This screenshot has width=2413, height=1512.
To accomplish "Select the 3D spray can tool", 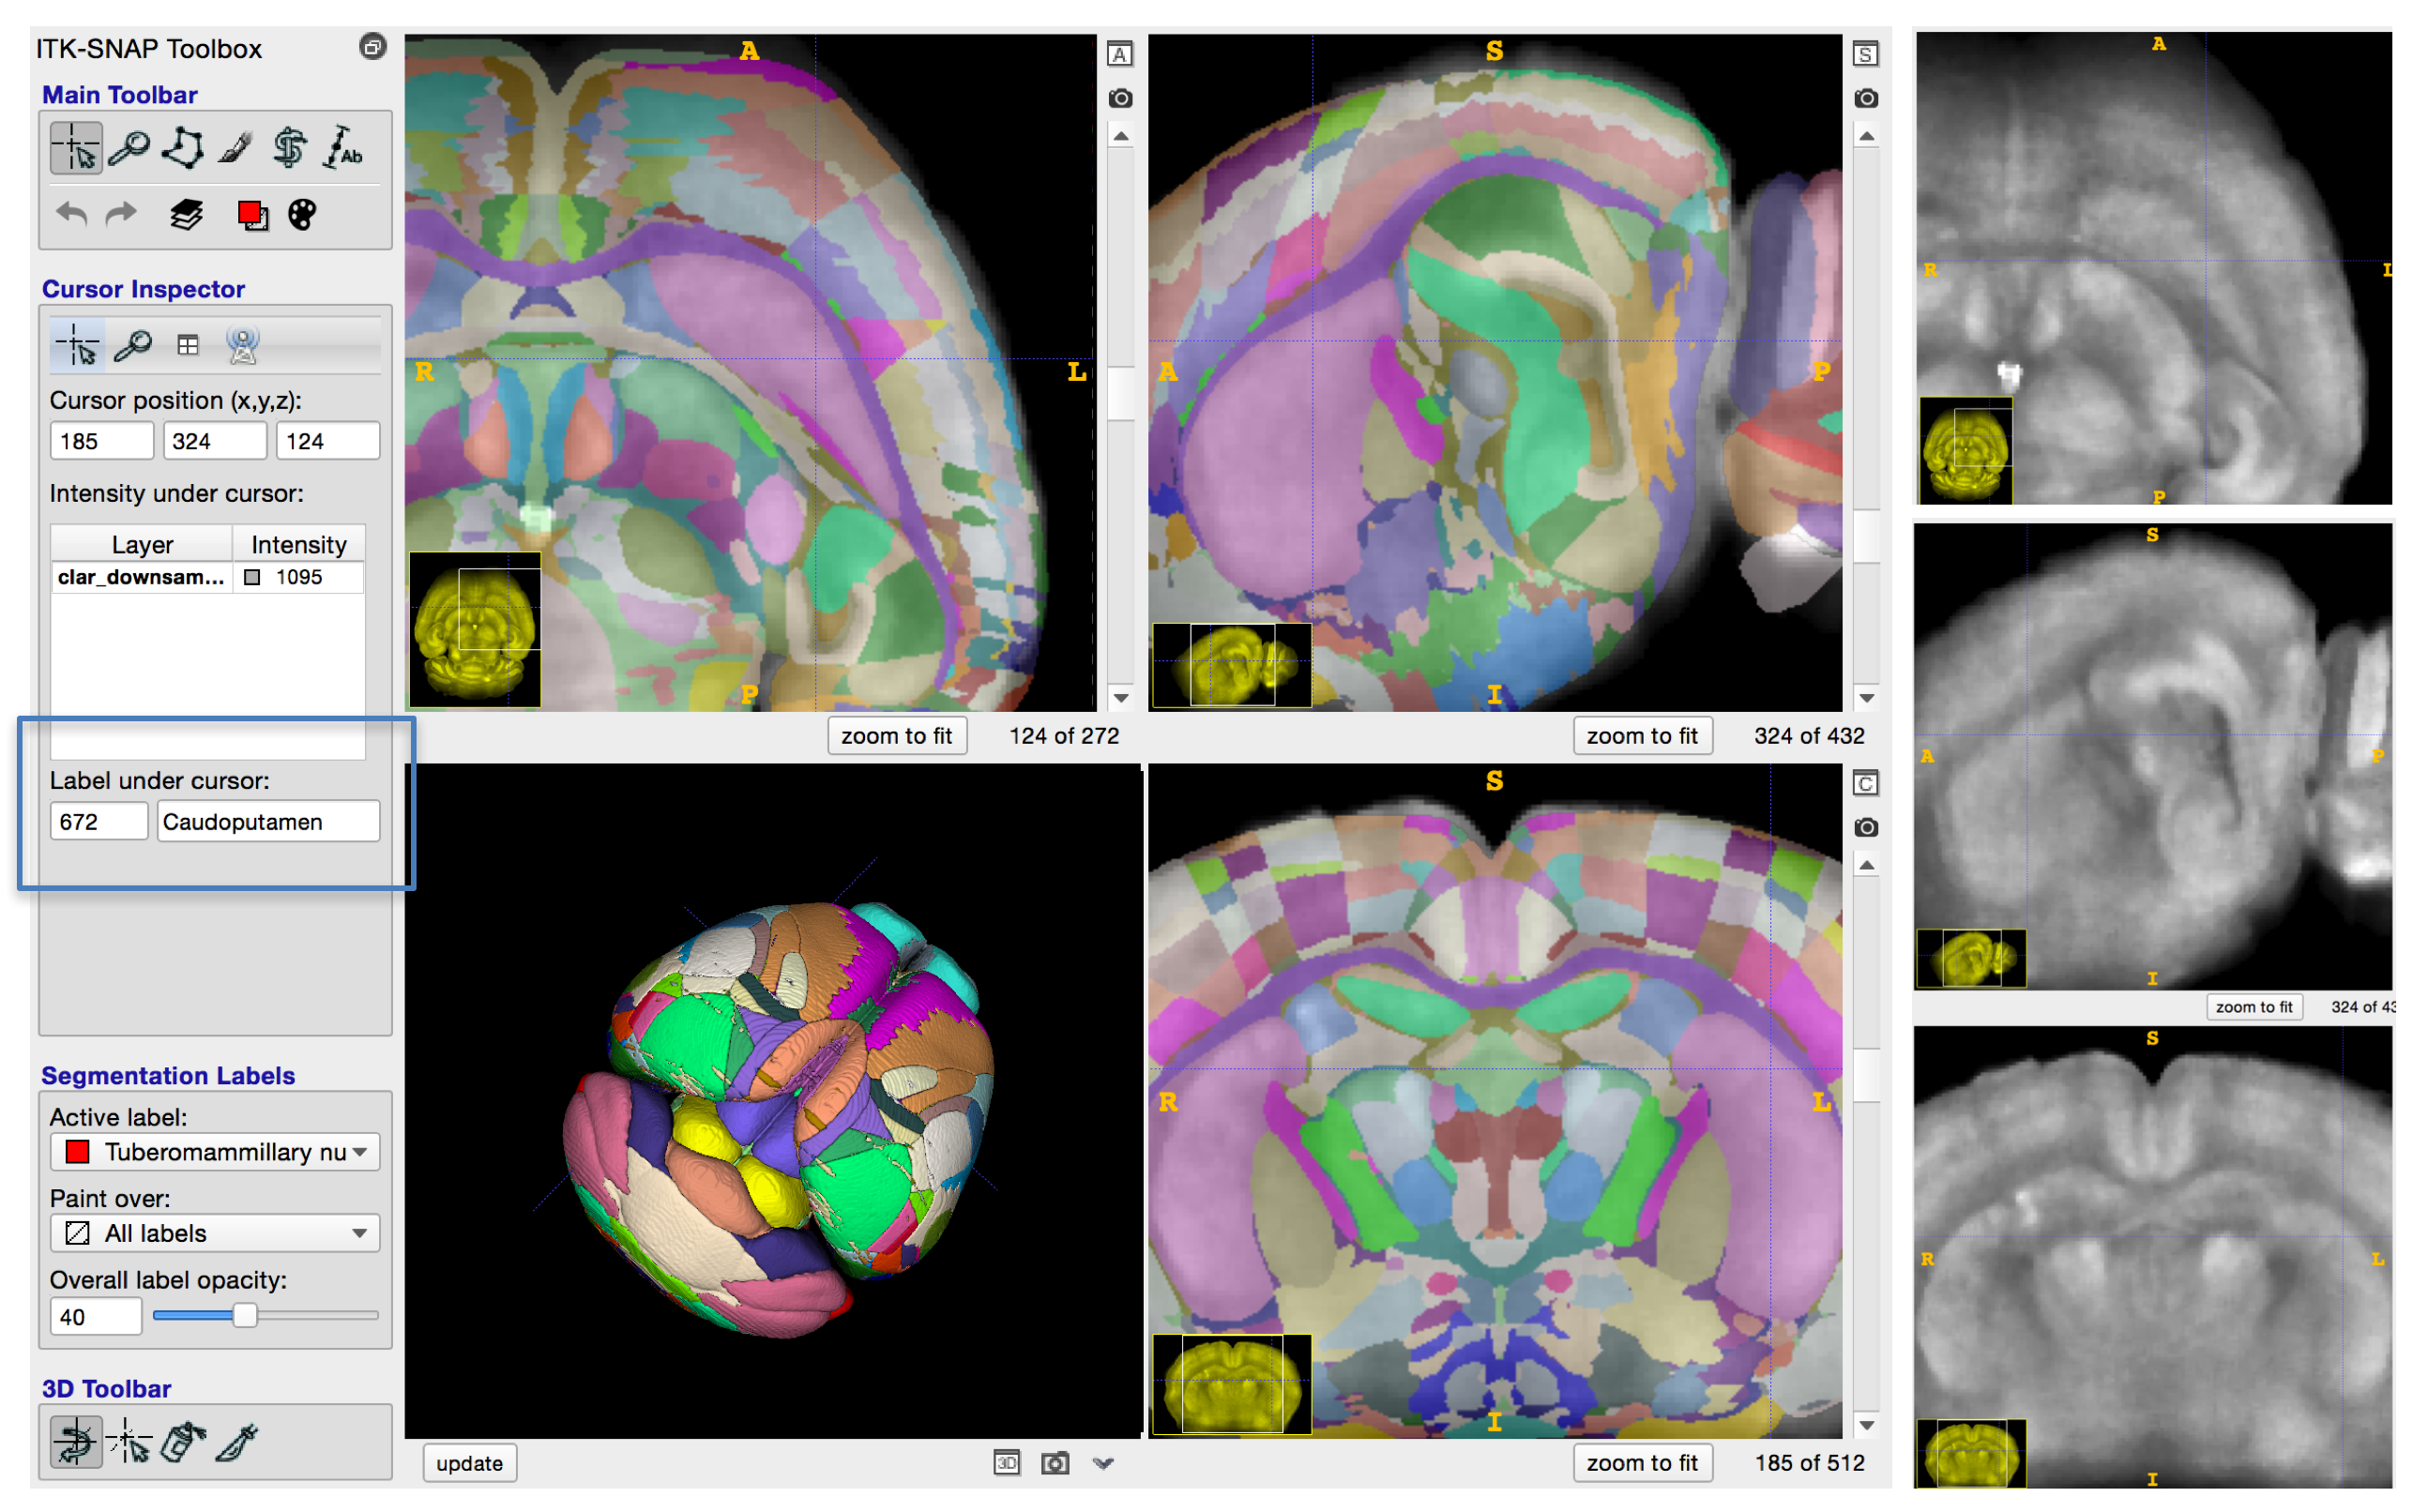I will click(184, 1441).
